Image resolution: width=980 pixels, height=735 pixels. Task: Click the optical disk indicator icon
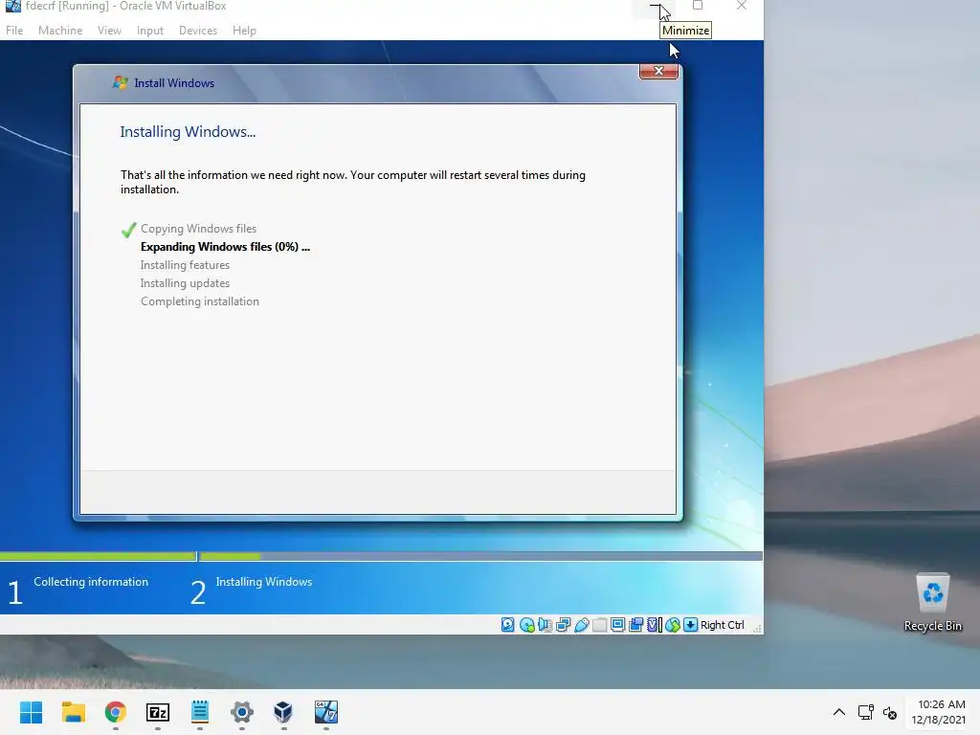(527, 624)
